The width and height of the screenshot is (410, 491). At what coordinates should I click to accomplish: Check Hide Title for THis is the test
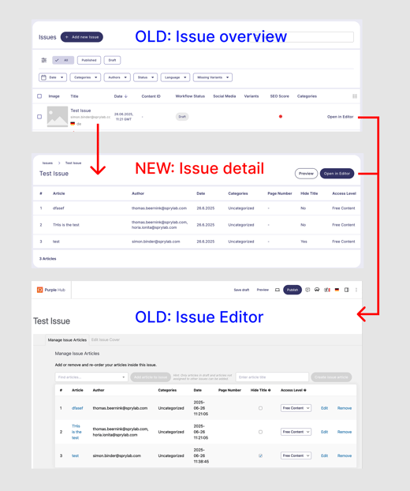pyautogui.click(x=260, y=432)
